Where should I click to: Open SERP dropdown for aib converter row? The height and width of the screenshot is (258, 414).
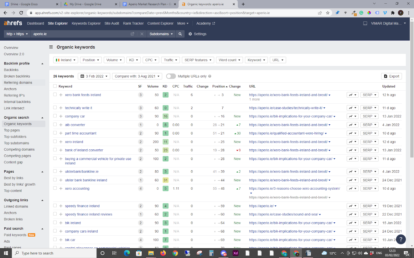pos(369,125)
